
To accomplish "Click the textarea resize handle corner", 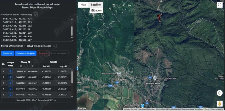I will click(x=72, y=40).
